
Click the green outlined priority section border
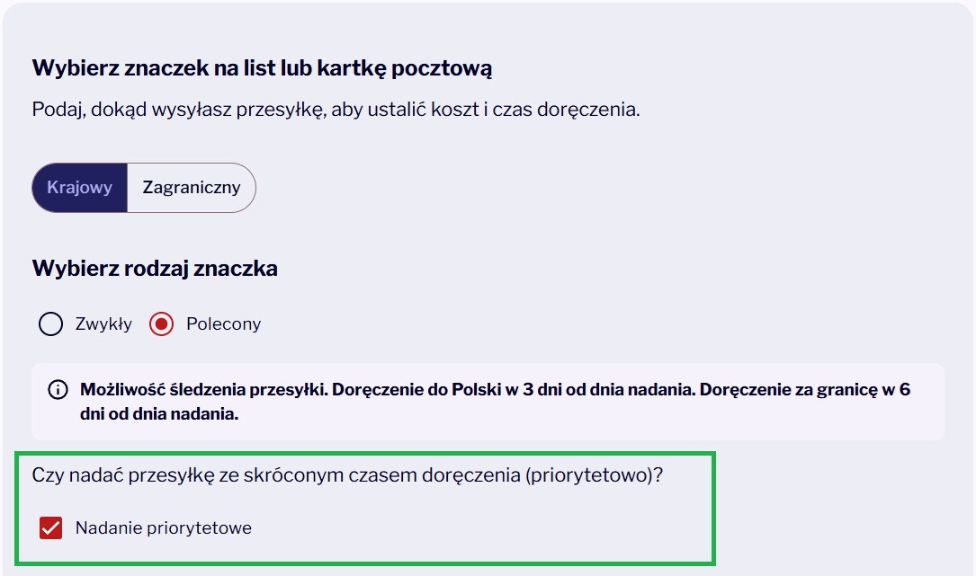(x=364, y=454)
